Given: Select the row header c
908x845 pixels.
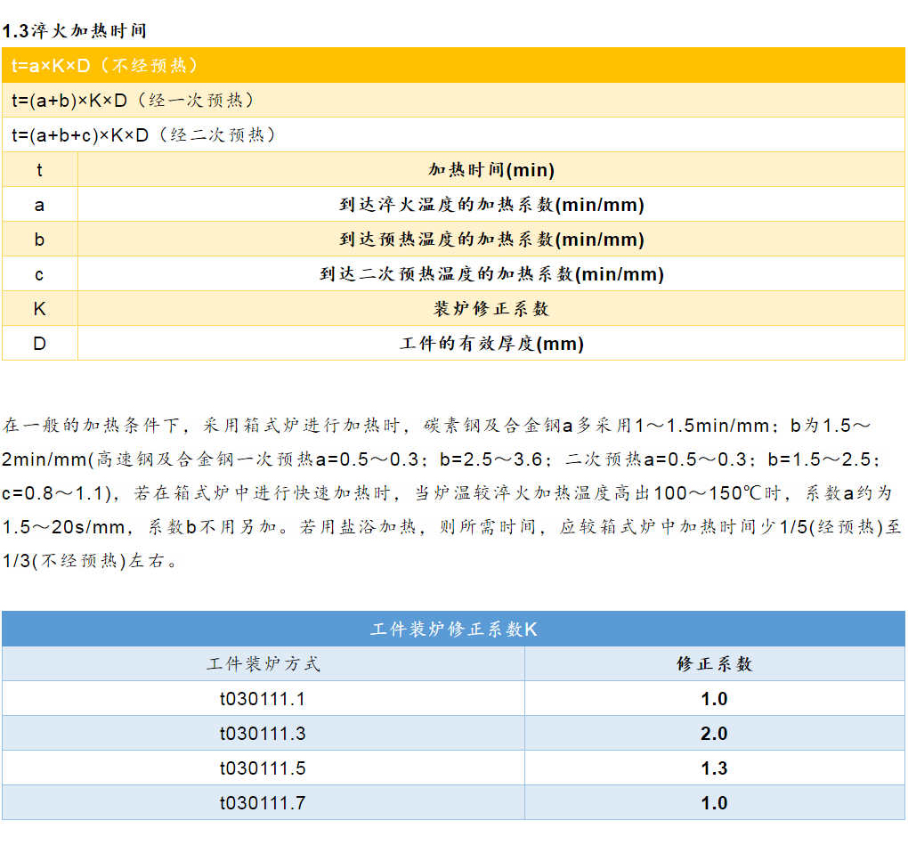Looking at the screenshot, I should click(x=40, y=273).
